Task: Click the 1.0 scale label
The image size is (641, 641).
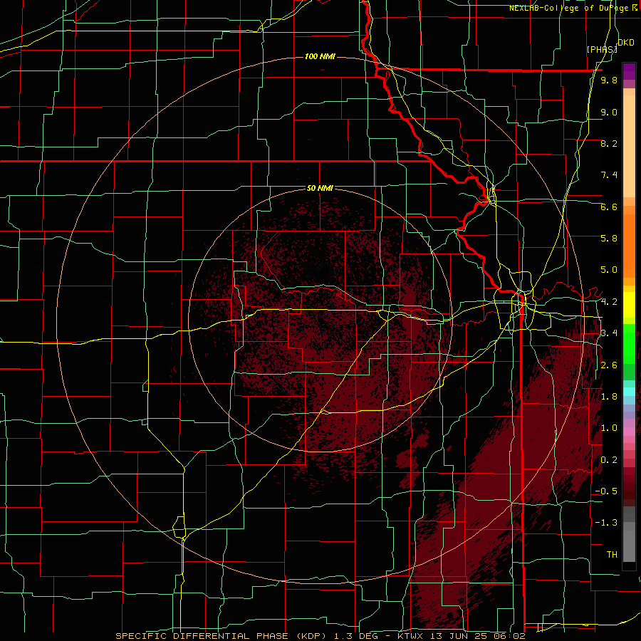Action: click(x=609, y=428)
